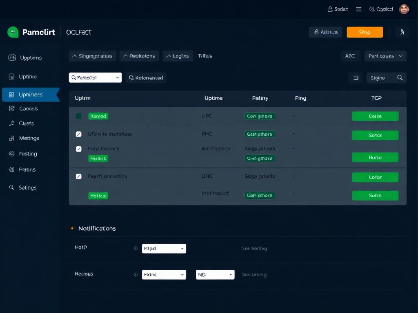Select the Trfluls tab in the filter bar
The height and width of the screenshot is (313, 418).
pos(205,56)
